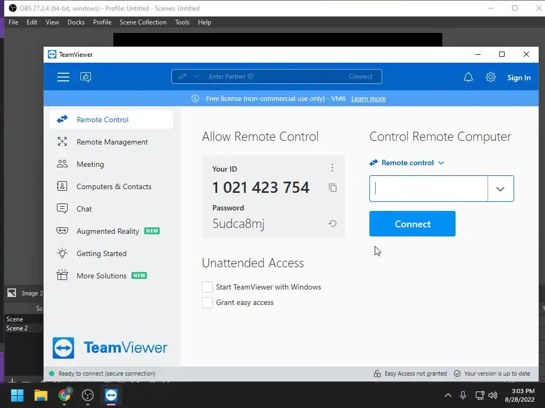This screenshot has height=408, width=545.
Task: Open Computers & Contacts
Action: tap(112, 186)
